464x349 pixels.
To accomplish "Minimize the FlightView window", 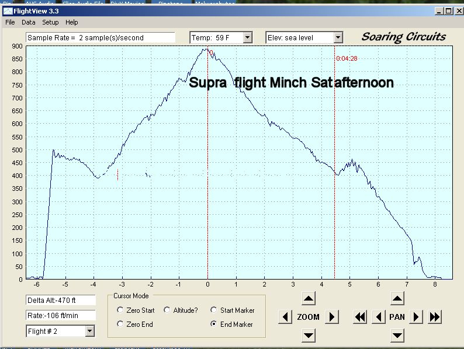I will [439, 11].
